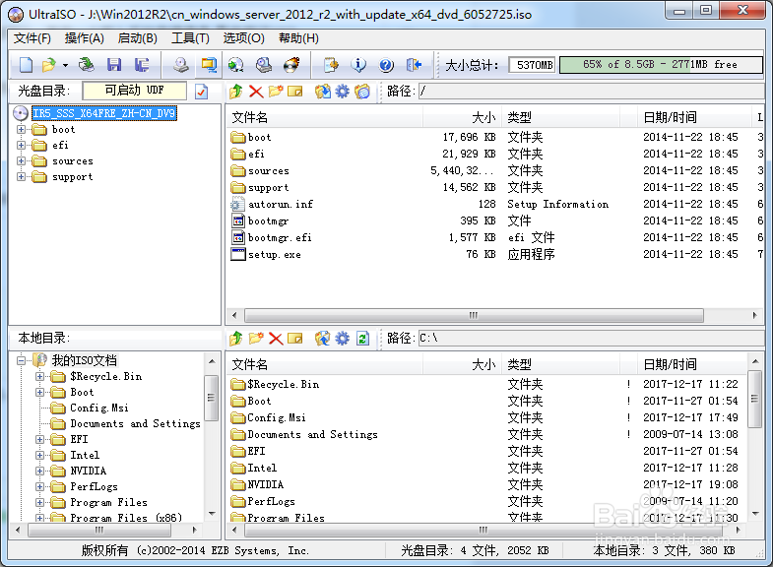Sort disc files by 大小 column header

point(462,117)
